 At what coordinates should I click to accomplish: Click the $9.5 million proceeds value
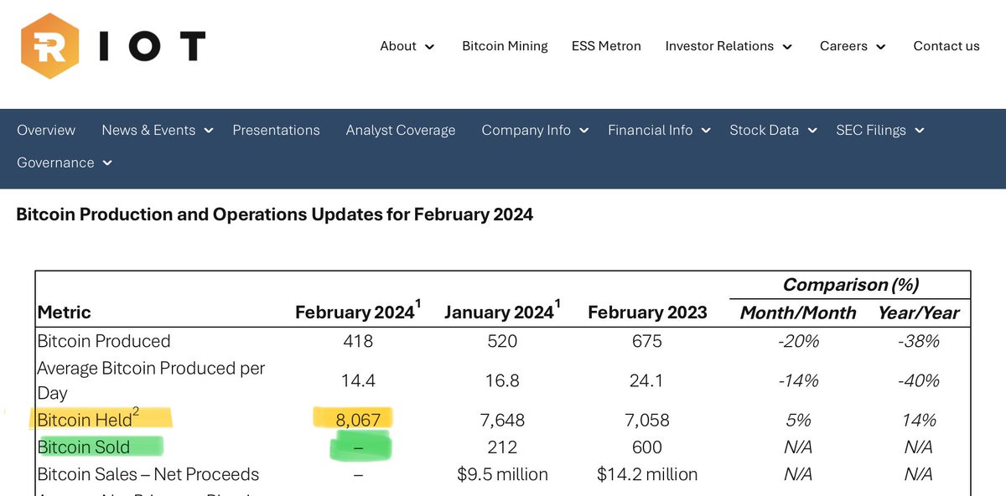pos(502,474)
